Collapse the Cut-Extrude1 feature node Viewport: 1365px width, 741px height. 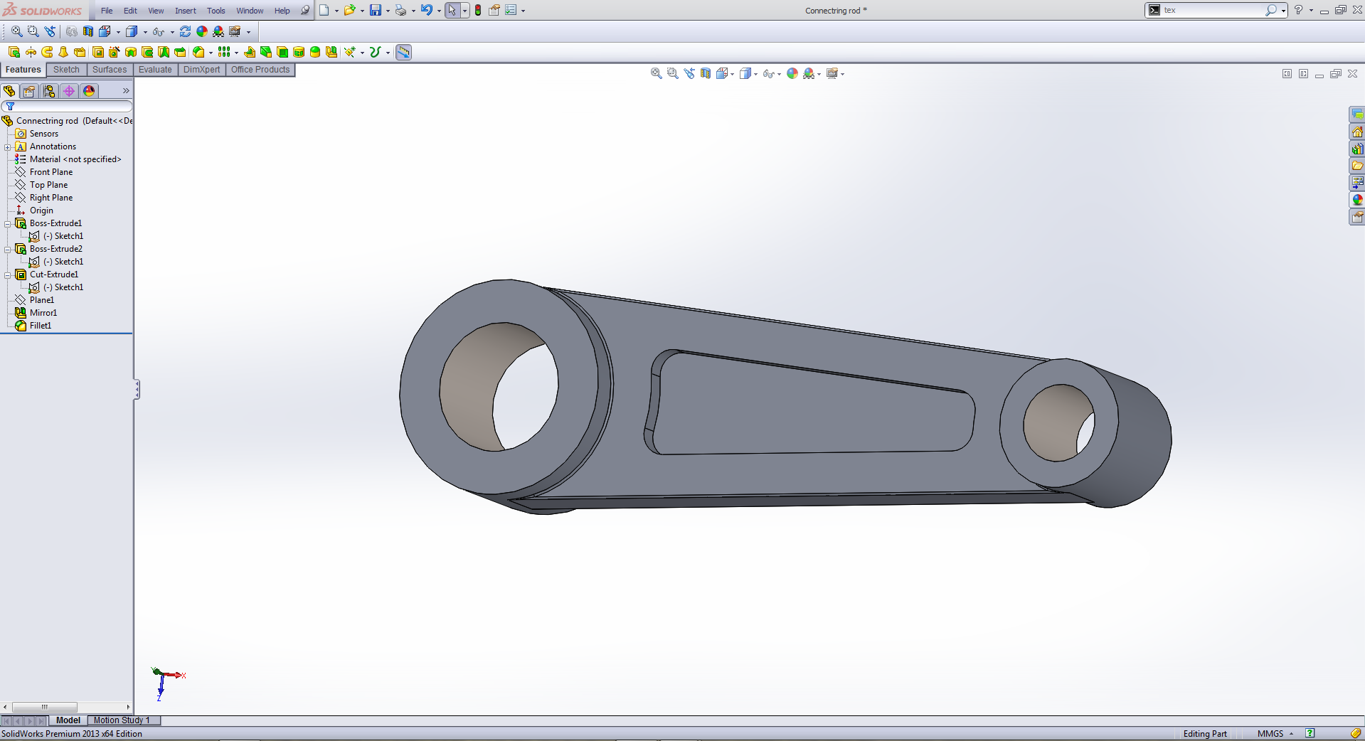[x=8, y=274]
